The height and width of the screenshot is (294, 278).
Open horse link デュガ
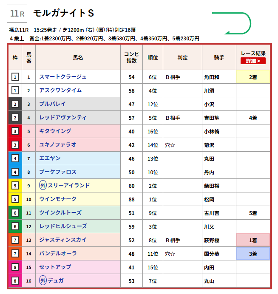point(56,281)
